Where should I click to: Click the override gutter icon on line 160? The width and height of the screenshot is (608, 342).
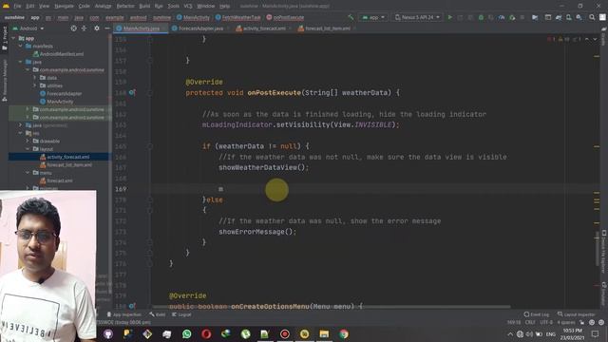click(132, 93)
